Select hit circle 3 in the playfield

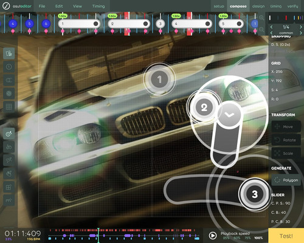point(255,194)
